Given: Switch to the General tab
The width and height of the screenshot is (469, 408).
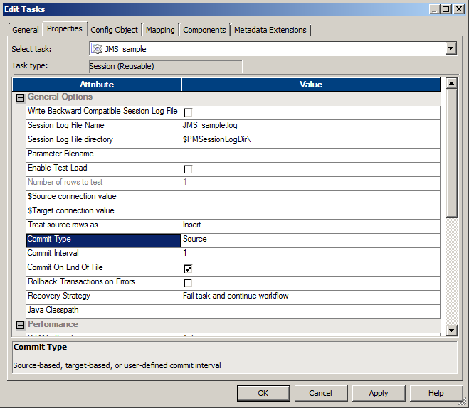Looking at the screenshot, I should pos(26,30).
